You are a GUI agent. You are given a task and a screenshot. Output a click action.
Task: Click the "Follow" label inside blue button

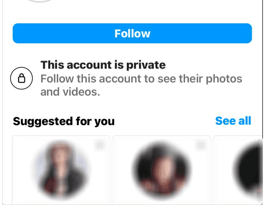(x=132, y=33)
